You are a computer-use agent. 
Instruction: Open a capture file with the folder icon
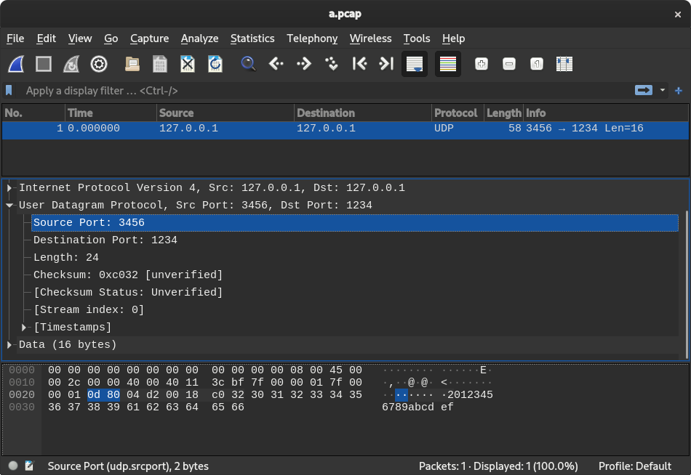click(132, 64)
